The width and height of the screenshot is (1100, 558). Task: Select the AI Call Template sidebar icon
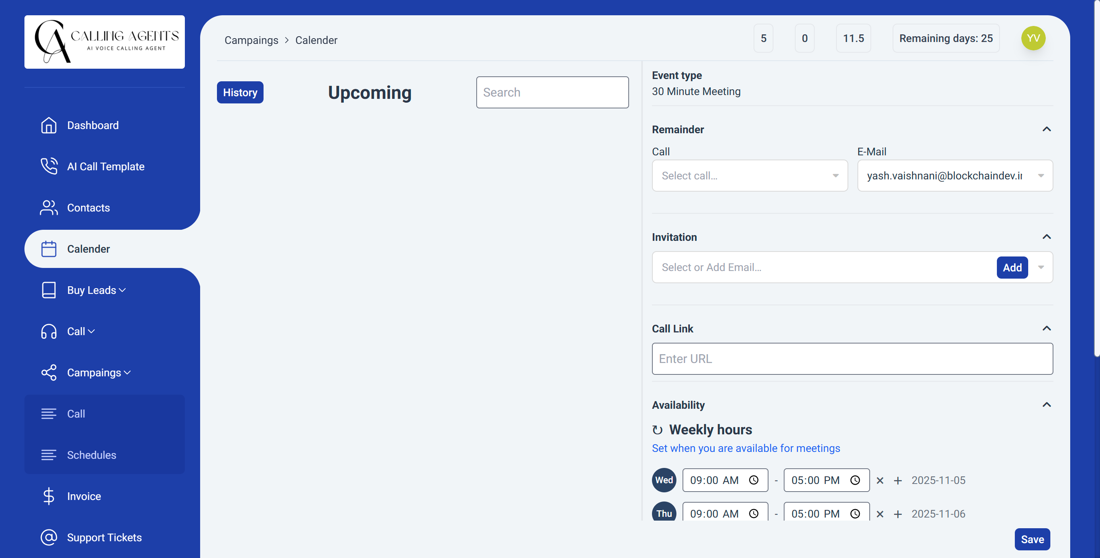(x=49, y=166)
